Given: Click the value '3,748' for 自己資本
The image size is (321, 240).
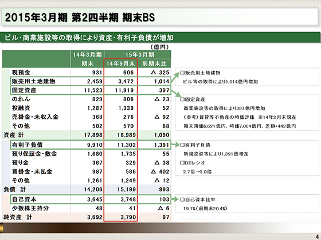Looking at the screenshot, I should point(128,199).
